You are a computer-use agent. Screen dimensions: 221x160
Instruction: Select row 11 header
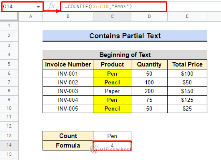[9, 117]
